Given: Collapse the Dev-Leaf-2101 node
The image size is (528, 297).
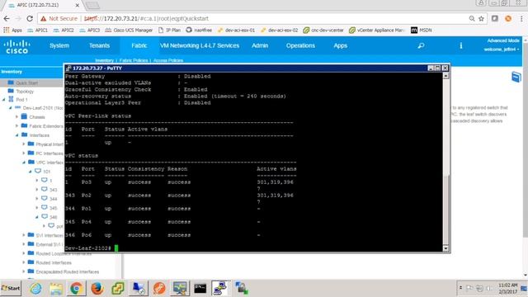Looking at the screenshot, I should [11, 108].
